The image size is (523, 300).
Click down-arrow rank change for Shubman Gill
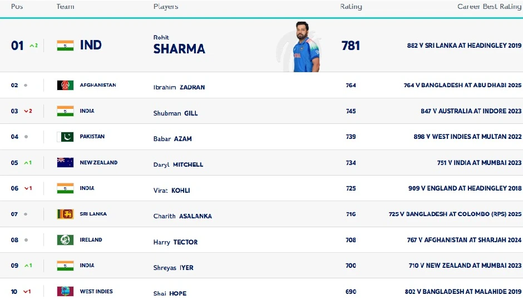[28, 111]
